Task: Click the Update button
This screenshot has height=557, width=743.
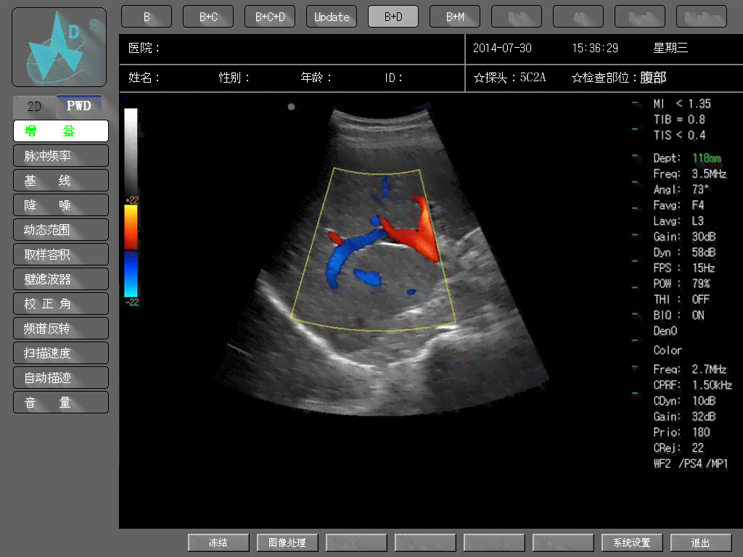Action: (331, 17)
